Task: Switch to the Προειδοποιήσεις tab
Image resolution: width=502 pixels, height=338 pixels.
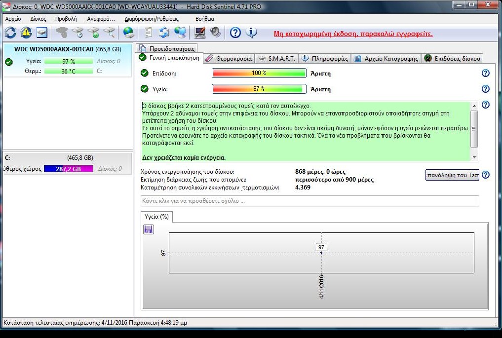Action: point(167,49)
